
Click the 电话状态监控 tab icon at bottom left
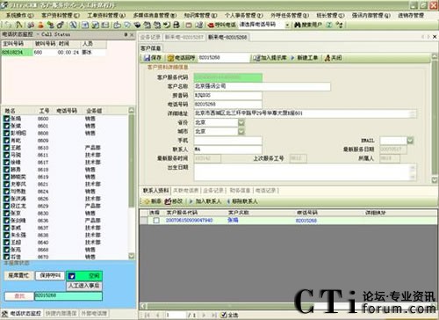4,313
